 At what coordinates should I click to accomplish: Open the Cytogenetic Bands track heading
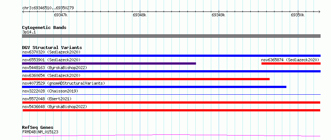click(44, 27)
